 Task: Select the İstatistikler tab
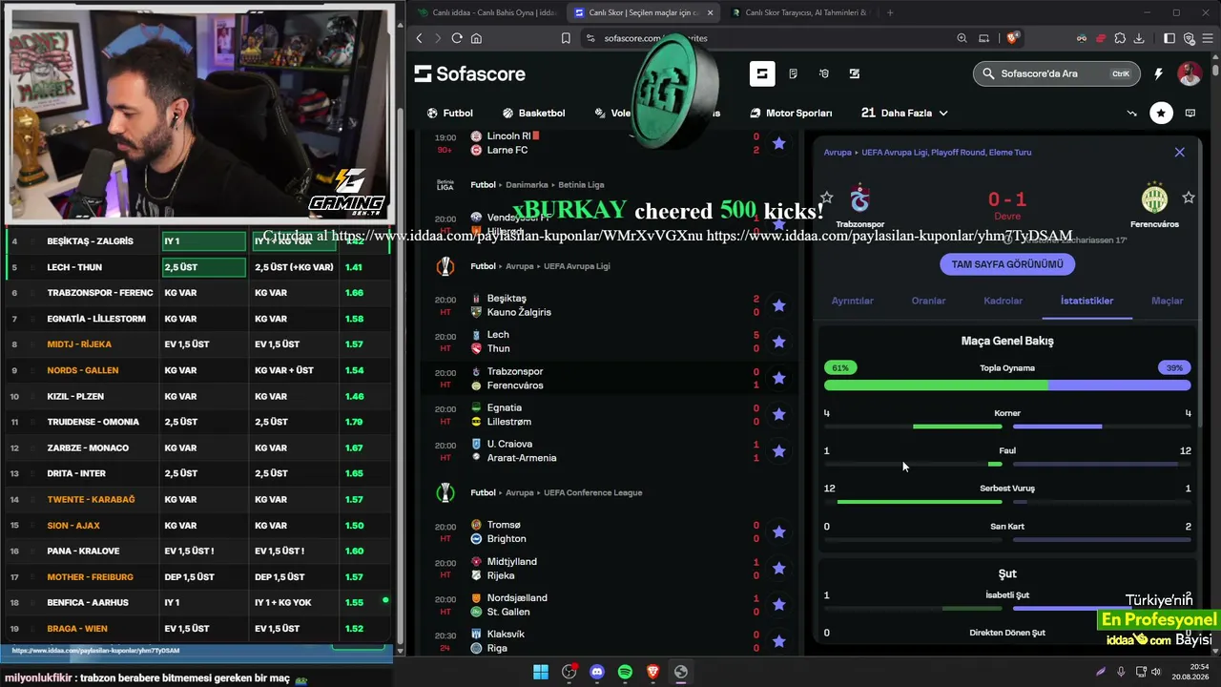coord(1086,301)
